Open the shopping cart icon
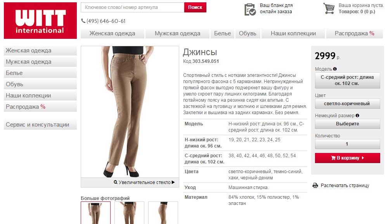The width and height of the screenshot is (386, 224). pyautogui.click(x=329, y=9)
